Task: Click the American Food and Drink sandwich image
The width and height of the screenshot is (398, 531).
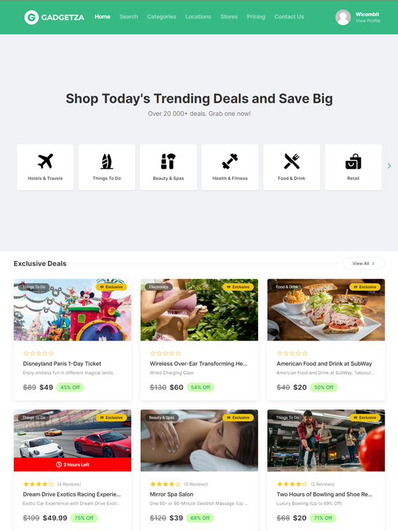Action: pos(326,310)
